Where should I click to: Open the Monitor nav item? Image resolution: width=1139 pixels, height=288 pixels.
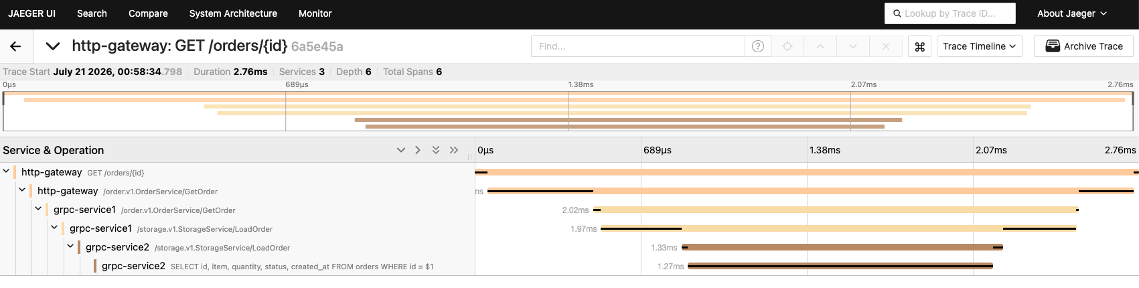(315, 13)
